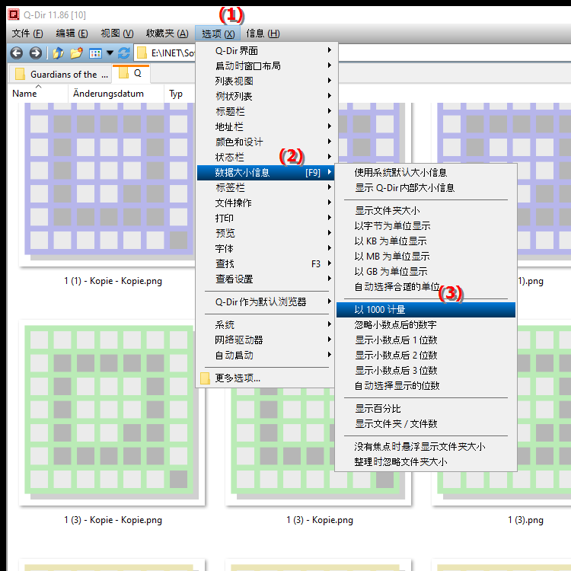
Task: Expand the 标题栏 submenu
Action: tap(266, 111)
